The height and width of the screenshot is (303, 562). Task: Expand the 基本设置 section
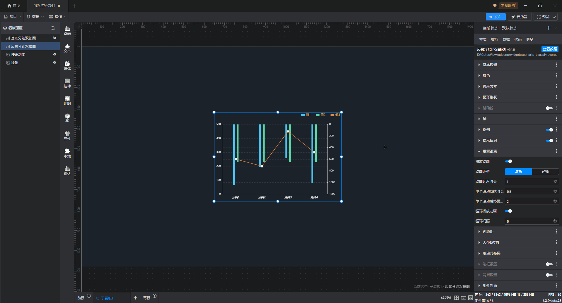coord(490,65)
